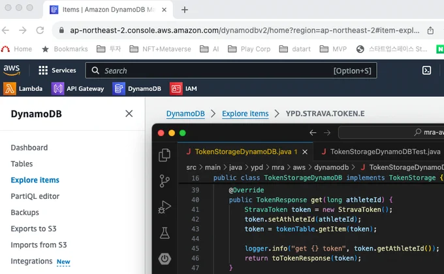Open VS Code Testing flask icon
Viewport: 444px width, 274px height.
pyautogui.click(x=165, y=233)
